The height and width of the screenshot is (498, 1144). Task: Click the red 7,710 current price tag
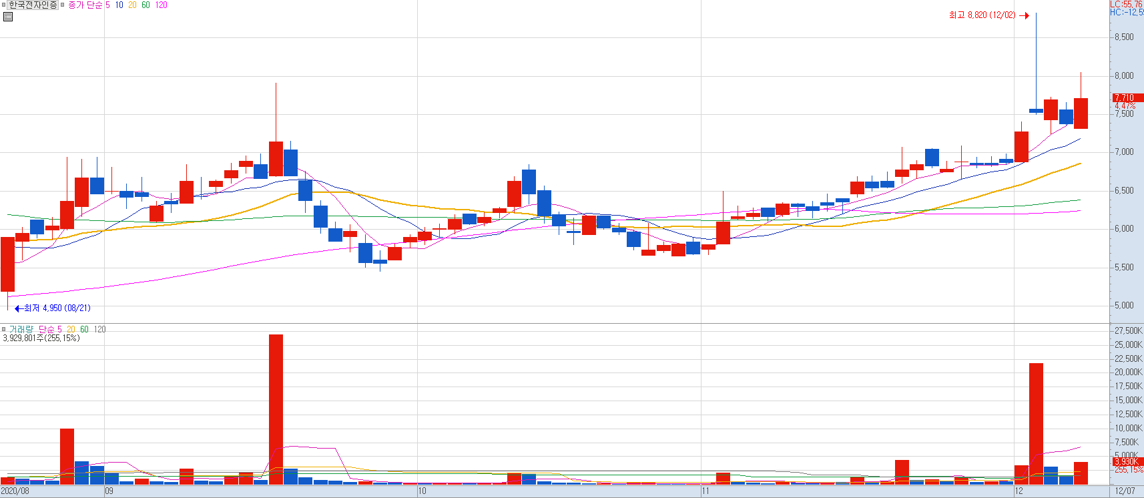point(1127,98)
